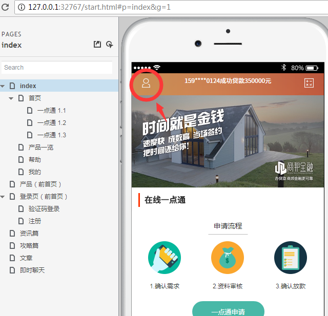Select the 一点通 1.1 page
This screenshot has width=328, height=316.
[x=51, y=111]
